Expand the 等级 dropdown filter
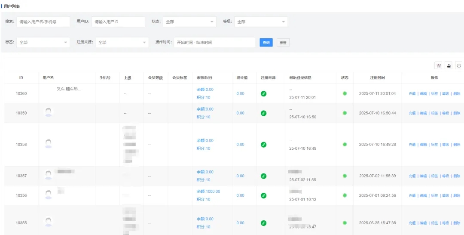464x235 pixels. coord(261,22)
